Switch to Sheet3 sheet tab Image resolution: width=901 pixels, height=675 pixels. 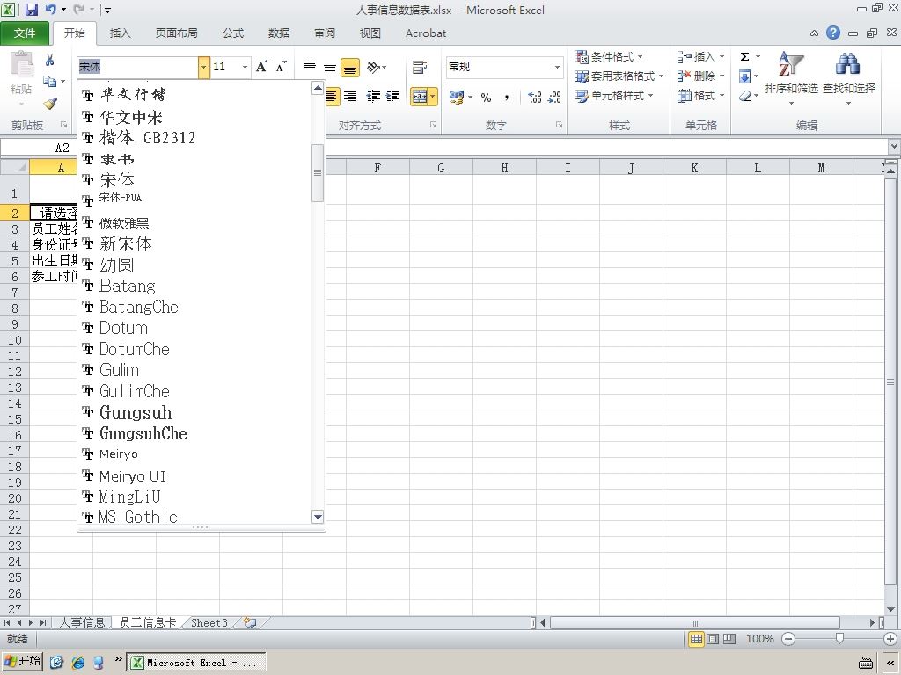209,622
